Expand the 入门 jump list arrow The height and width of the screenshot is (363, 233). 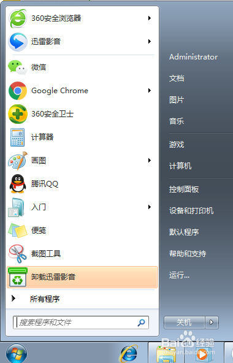pyautogui.click(x=150, y=207)
